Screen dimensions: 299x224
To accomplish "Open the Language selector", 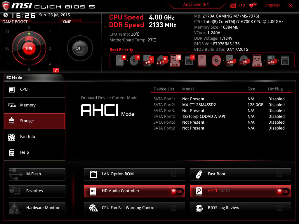I will (272, 5).
